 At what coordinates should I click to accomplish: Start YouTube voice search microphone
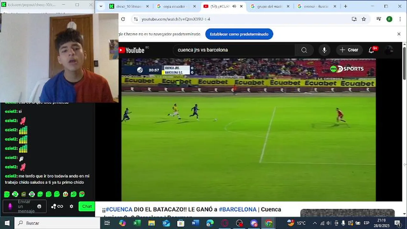point(324,50)
